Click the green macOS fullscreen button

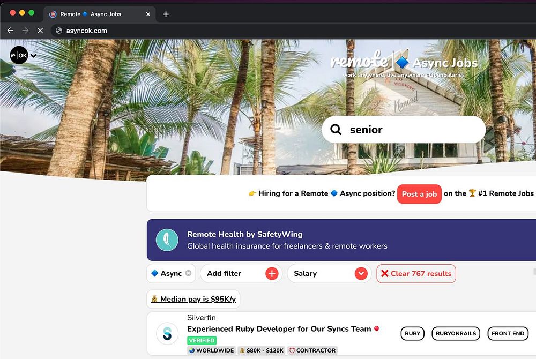32,13
